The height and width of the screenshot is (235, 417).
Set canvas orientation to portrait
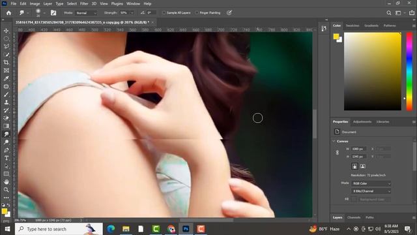354,166
